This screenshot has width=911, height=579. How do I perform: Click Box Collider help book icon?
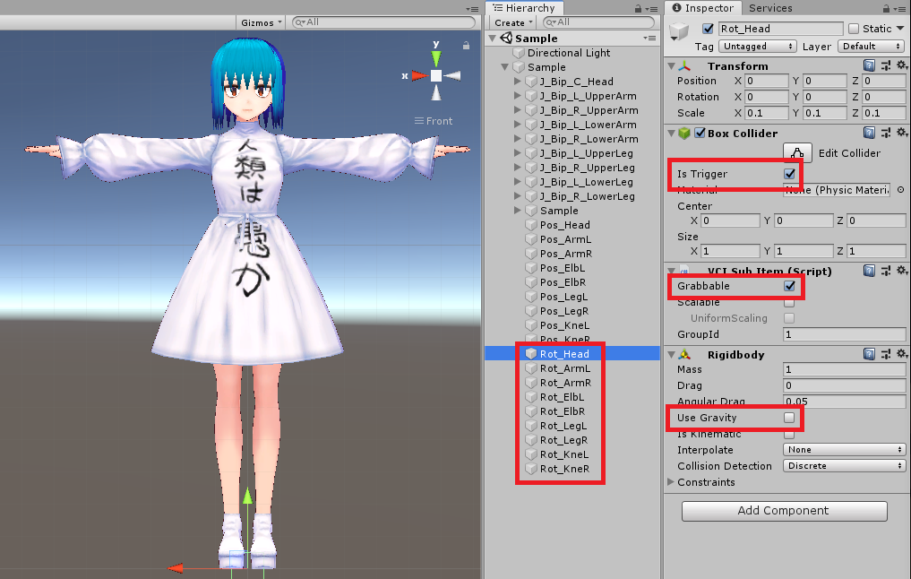(869, 134)
